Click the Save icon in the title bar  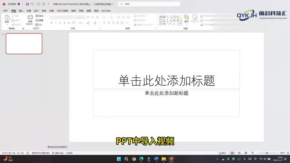pyautogui.click(x=27, y=4)
